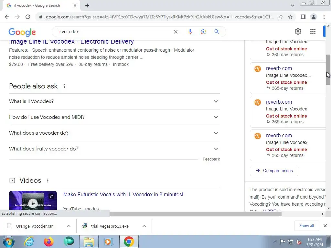
Task: Clear the search box with the X
Action: (x=176, y=32)
